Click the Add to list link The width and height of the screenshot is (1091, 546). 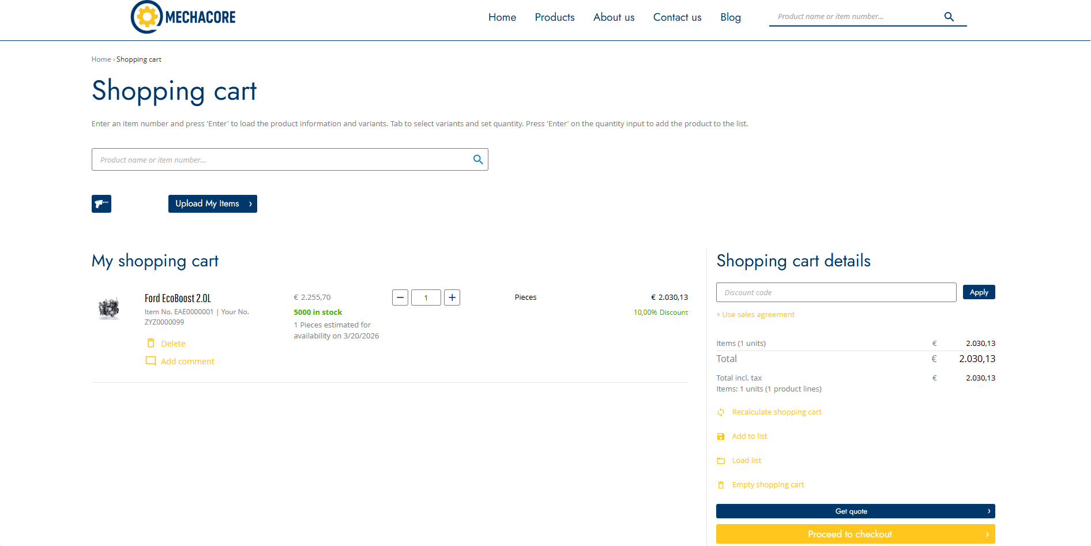pyautogui.click(x=750, y=436)
